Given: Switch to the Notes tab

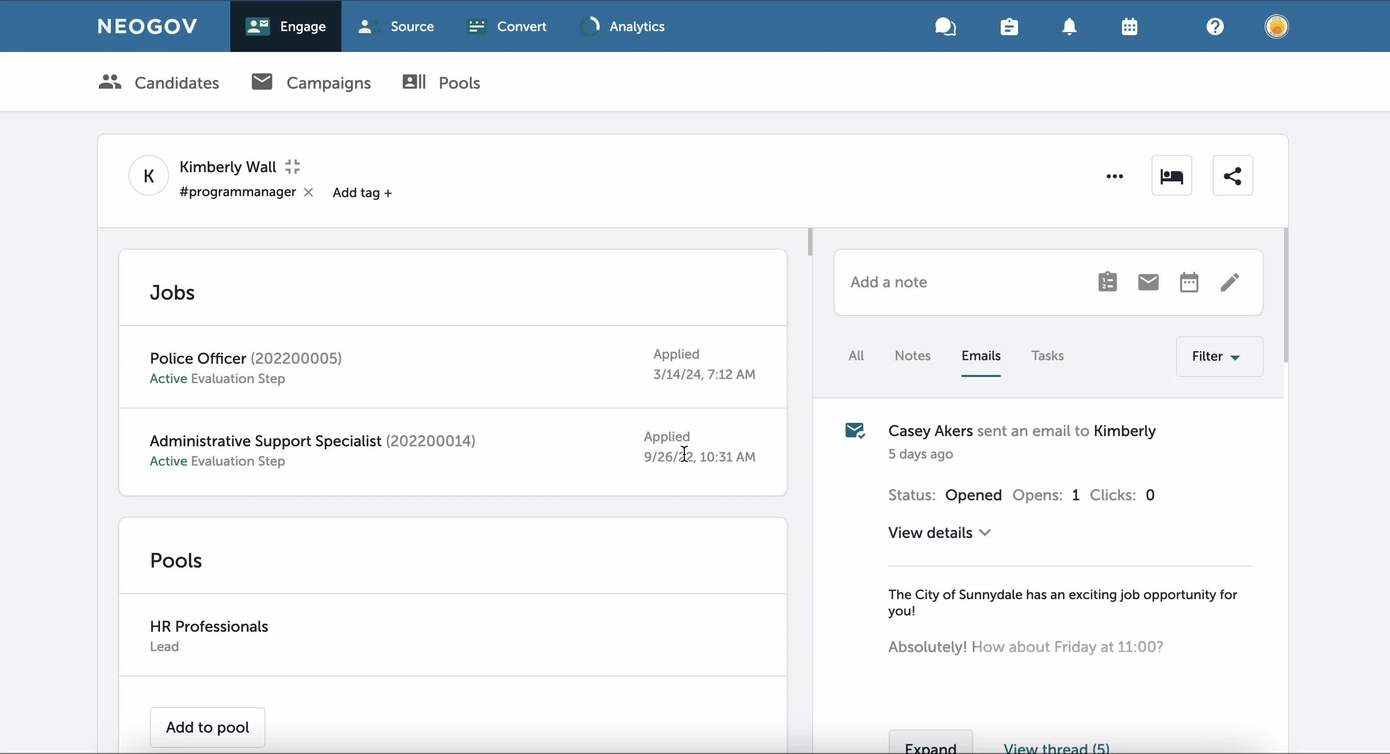Looking at the screenshot, I should 913,356.
